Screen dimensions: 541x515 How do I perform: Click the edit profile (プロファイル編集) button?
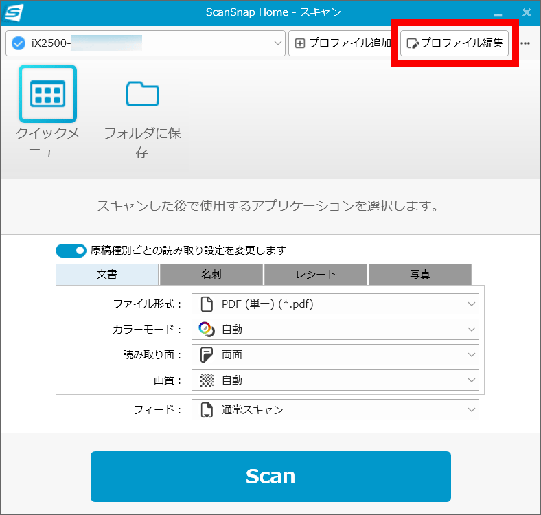click(454, 43)
